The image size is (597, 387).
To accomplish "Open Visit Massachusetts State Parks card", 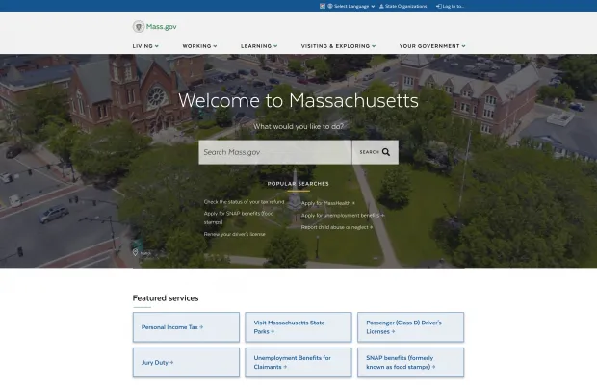I will 298,327.
